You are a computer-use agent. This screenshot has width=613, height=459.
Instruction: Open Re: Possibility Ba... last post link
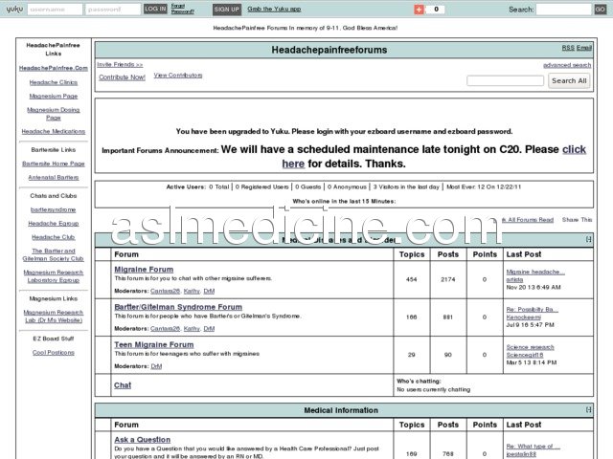[533, 310]
